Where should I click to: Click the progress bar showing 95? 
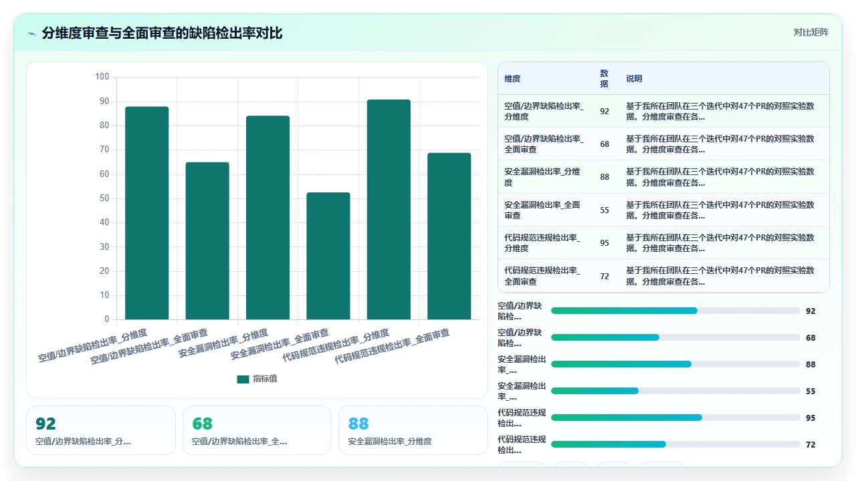coord(675,418)
